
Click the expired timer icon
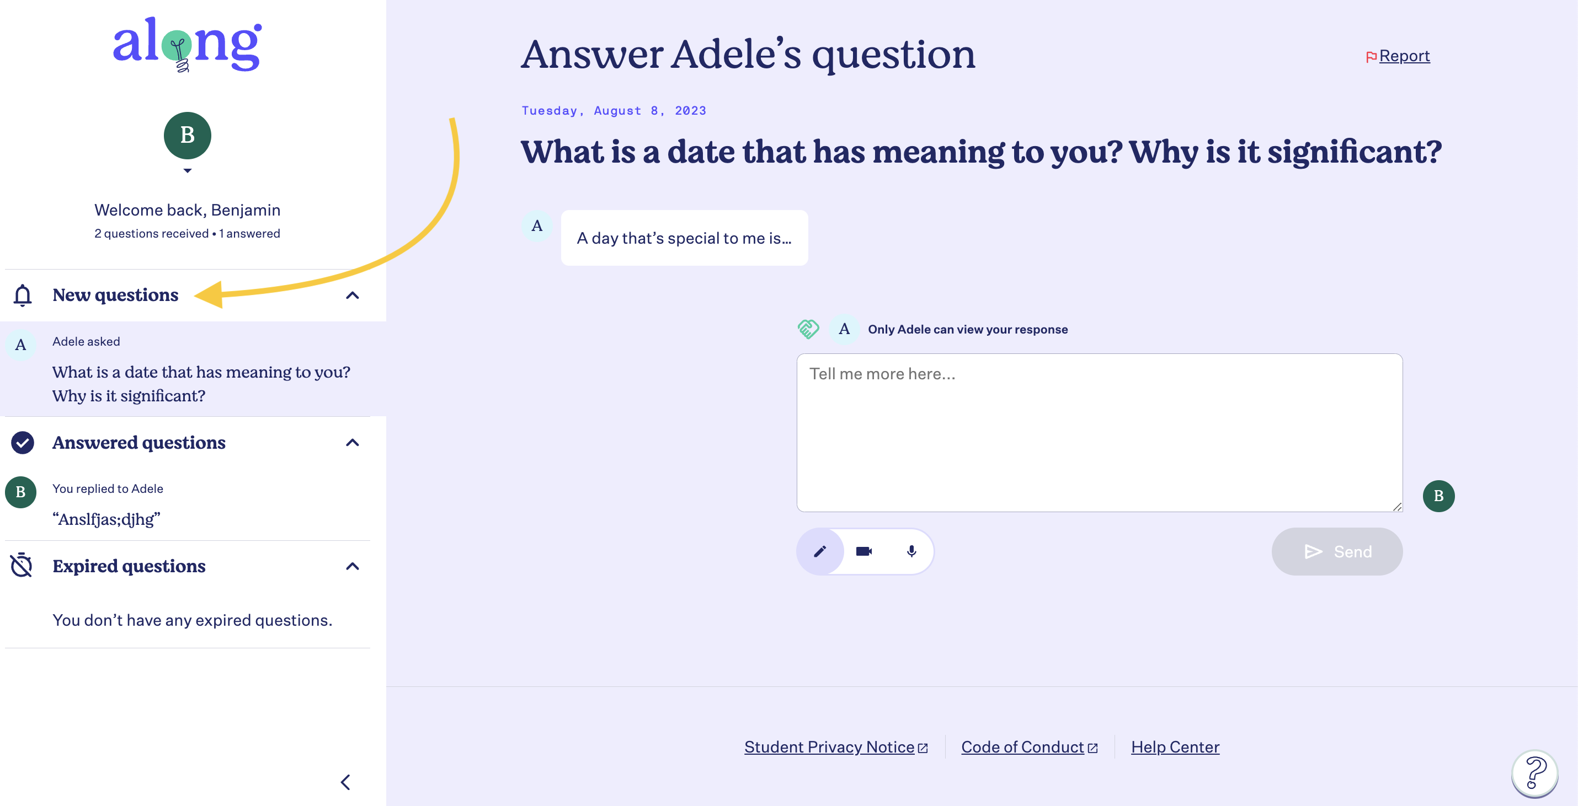(x=22, y=566)
